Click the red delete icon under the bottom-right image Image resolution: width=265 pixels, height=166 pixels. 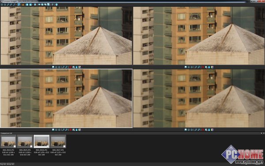click(203, 130)
